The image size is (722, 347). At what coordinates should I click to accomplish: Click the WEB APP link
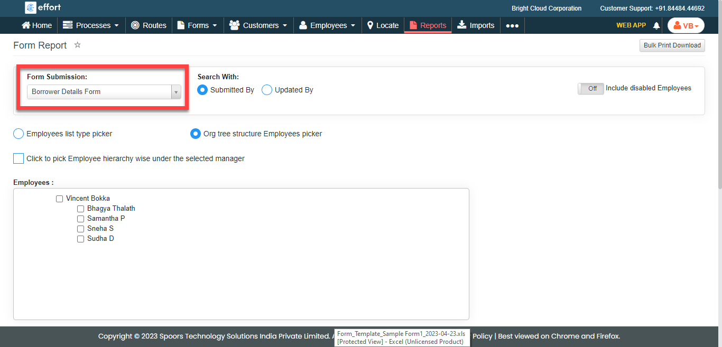pos(631,25)
